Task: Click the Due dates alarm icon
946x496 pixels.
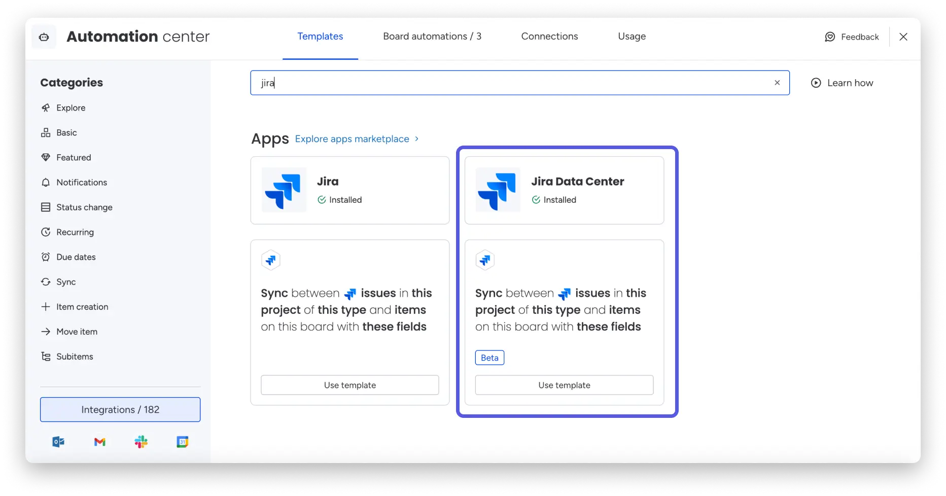Action: pos(46,257)
